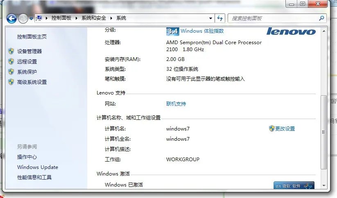Click shield icon beside 系统保护
The image size is (337, 198).
tap(11, 72)
